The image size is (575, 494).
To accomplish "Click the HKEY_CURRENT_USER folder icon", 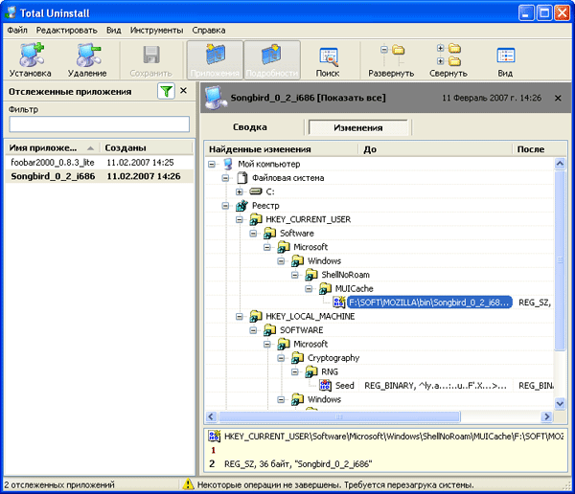I will point(256,219).
